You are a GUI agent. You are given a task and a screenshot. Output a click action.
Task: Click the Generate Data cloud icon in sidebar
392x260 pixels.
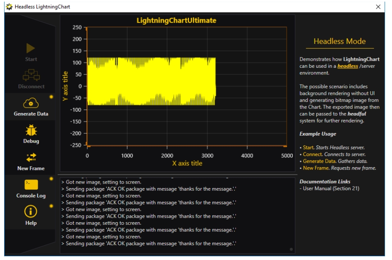click(31, 103)
